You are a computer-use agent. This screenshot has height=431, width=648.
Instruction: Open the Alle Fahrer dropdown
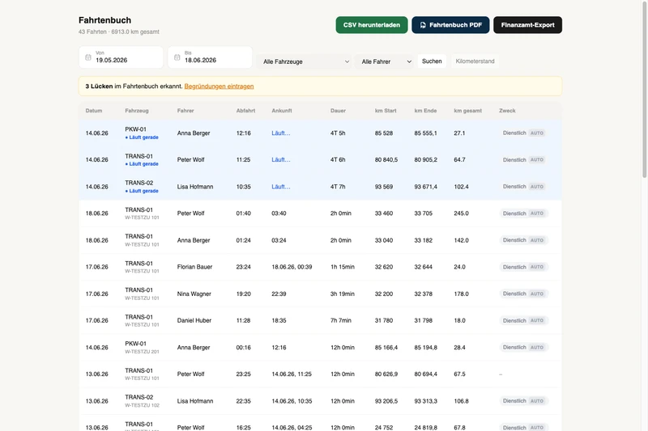pos(384,61)
